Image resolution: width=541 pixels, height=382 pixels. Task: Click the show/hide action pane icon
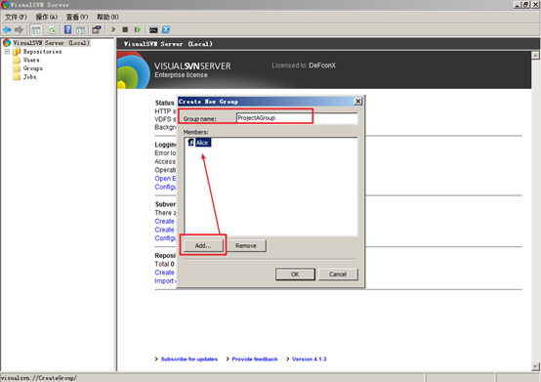coord(80,30)
